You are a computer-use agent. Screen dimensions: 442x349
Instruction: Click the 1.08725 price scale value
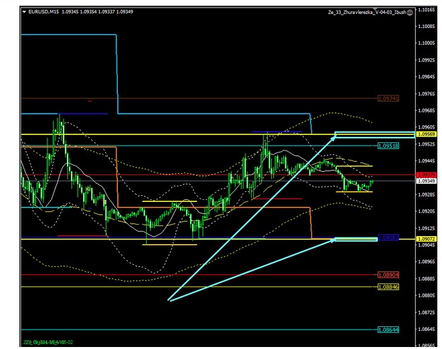coord(426,312)
